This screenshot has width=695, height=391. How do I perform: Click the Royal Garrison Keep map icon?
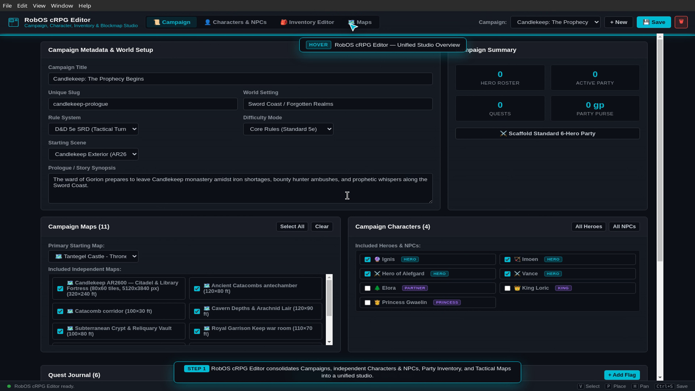(x=207, y=328)
